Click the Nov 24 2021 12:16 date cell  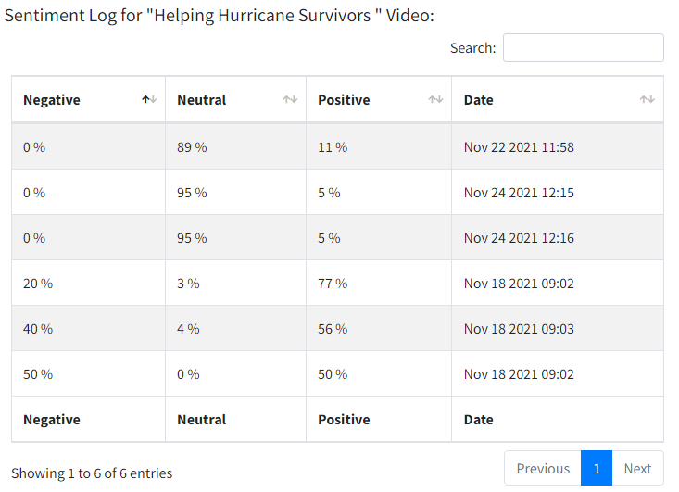(x=519, y=238)
